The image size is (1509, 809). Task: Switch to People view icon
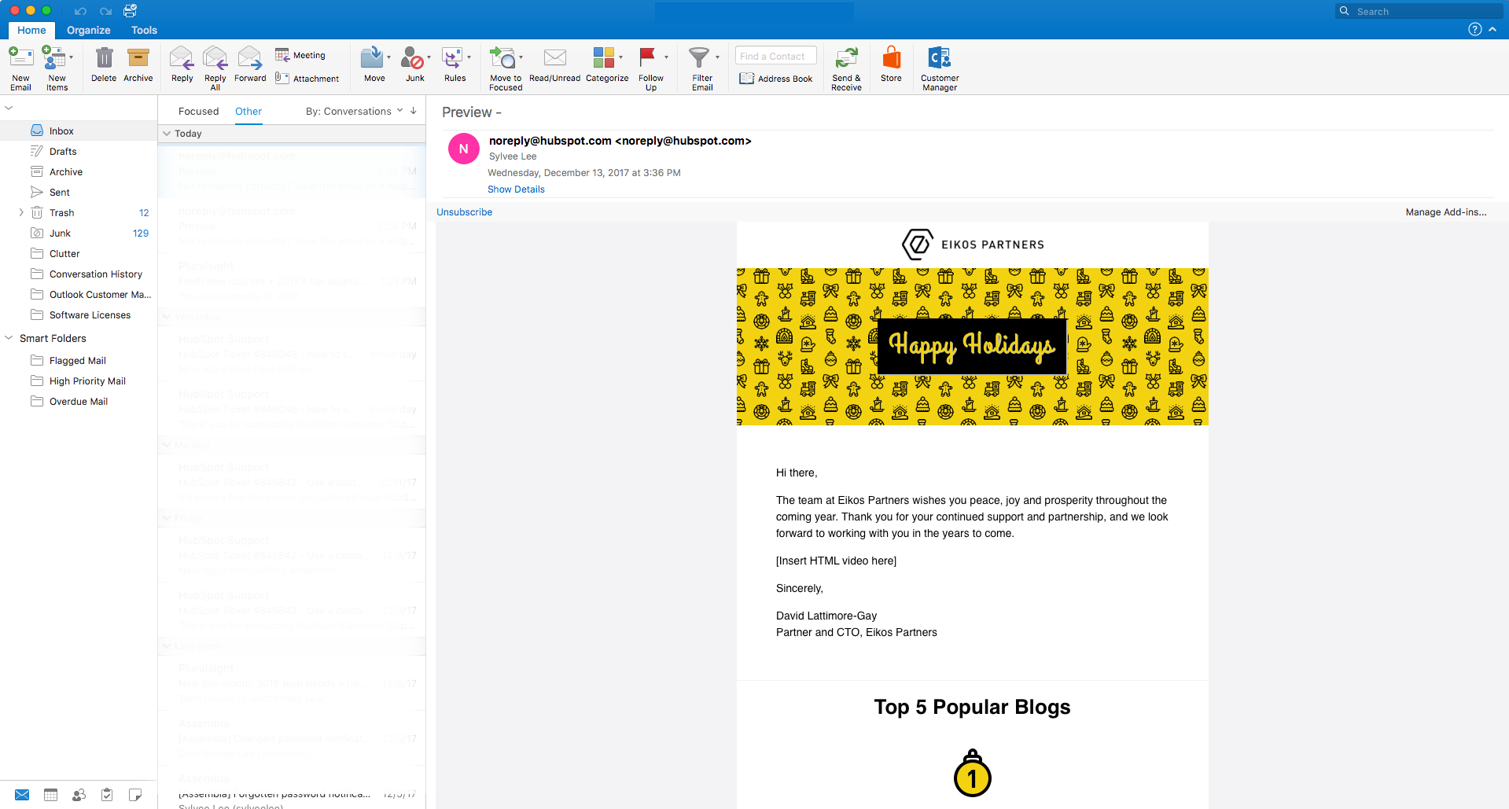coord(79,795)
